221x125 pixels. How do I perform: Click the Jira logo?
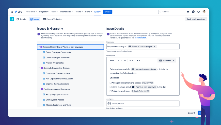(x=19, y=12)
